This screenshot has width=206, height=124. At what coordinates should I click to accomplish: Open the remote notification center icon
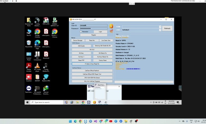[178, 102]
